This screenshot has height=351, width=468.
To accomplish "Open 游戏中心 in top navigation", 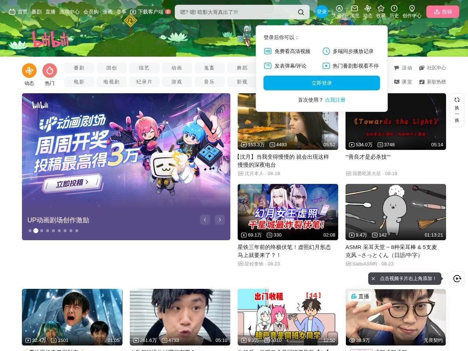I will [69, 12].
